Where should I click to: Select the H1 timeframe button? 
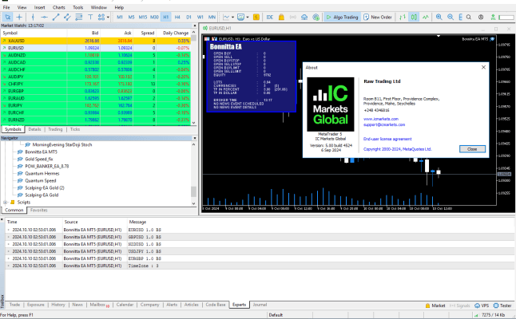tap(165, 16)
